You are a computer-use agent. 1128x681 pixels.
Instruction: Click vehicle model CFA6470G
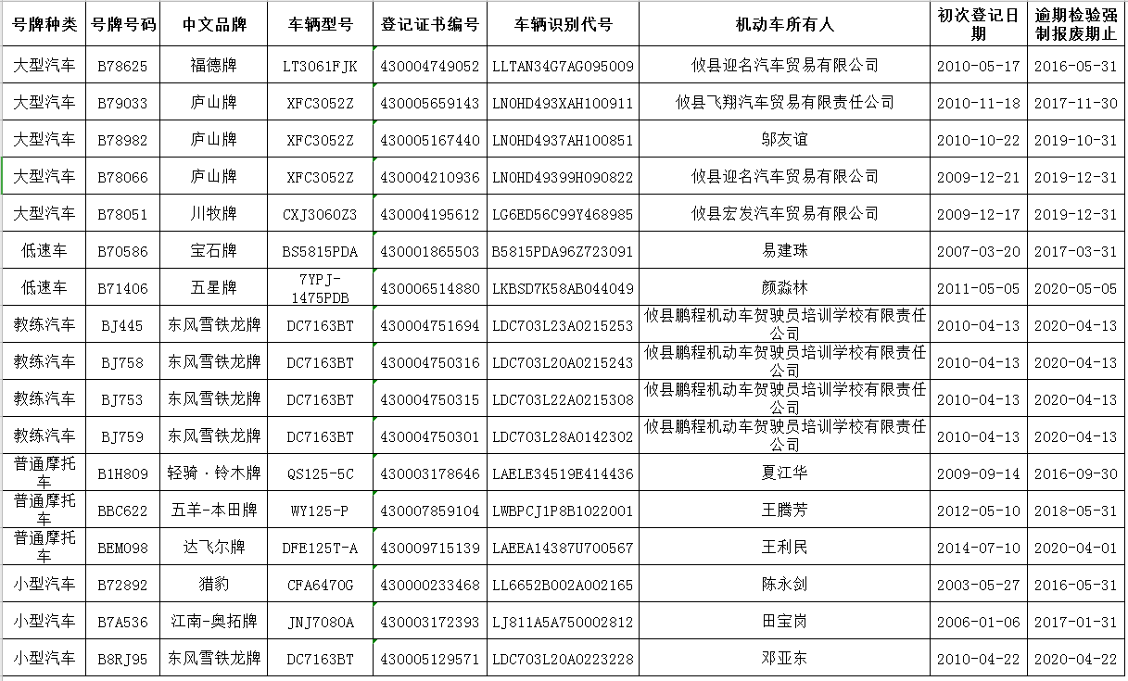[x=320, y=585]
